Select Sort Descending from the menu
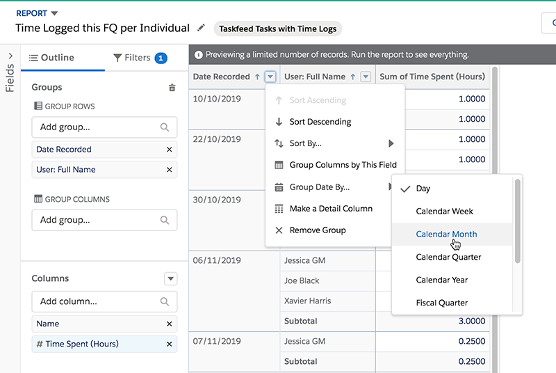The height and width of the screenshot is (373, 556). point(320,122)
